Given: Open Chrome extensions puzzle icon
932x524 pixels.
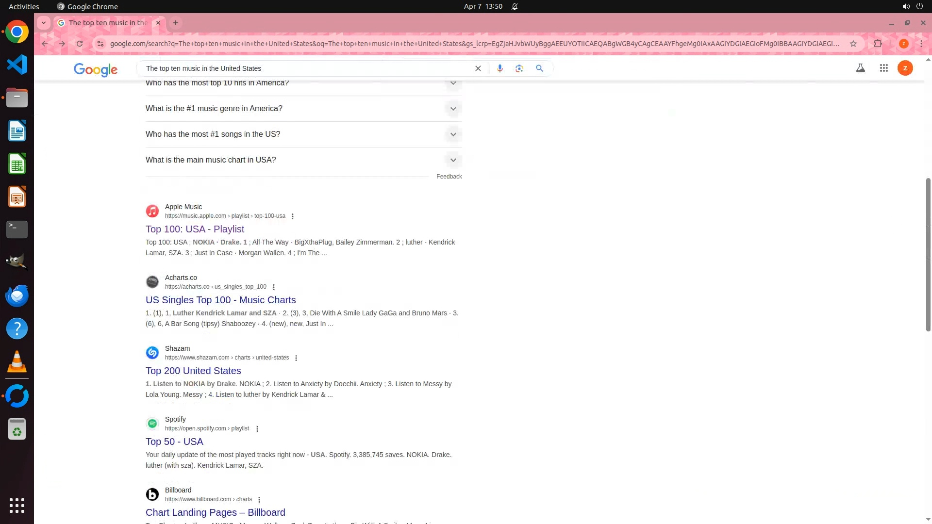Looking at the screenshot, I should pos(878,44).
